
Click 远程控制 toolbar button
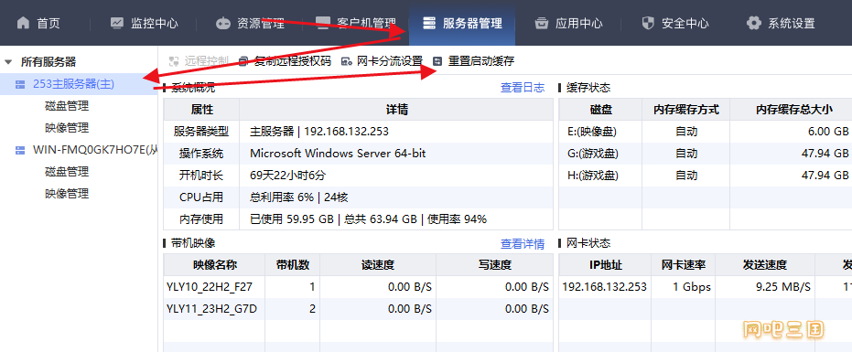[x=199, y=61]
